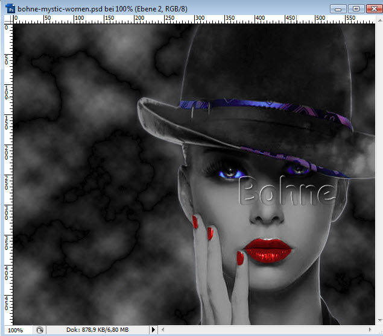The height and width of the screenshot is (336, 383).
Task: Click the left arrow of horizontal scrollbar
Action: click(x=163, y=330)
